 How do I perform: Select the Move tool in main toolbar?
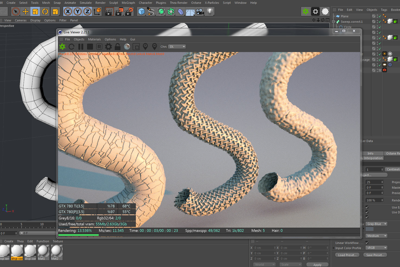pyautogui.click(x=25, y=11)
